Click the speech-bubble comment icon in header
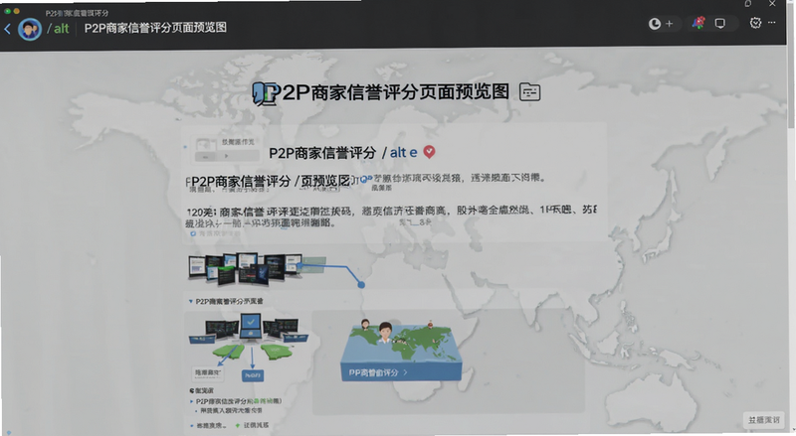The width and height of the screenshot is (796, 436). coord(719,23)
